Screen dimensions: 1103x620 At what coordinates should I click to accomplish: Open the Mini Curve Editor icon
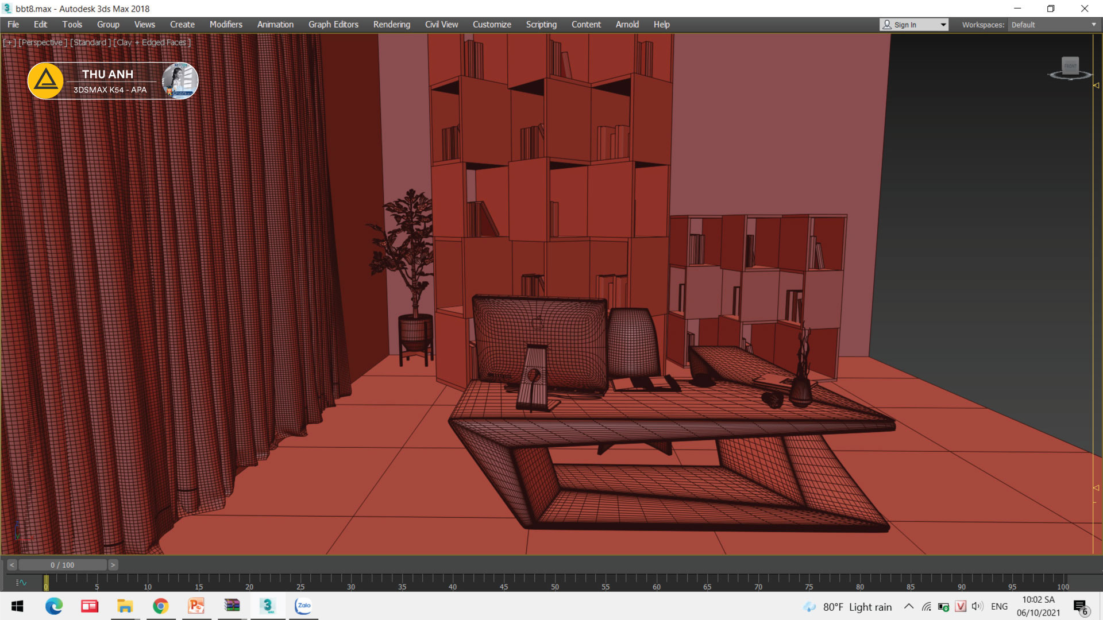21,583
